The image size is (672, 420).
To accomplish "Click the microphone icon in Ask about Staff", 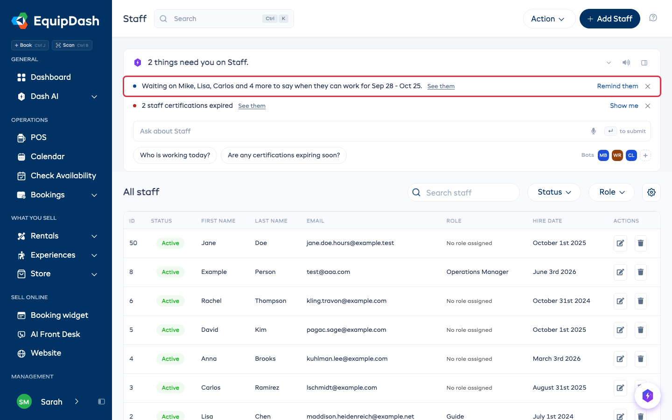I will click(x=593, y=131).
